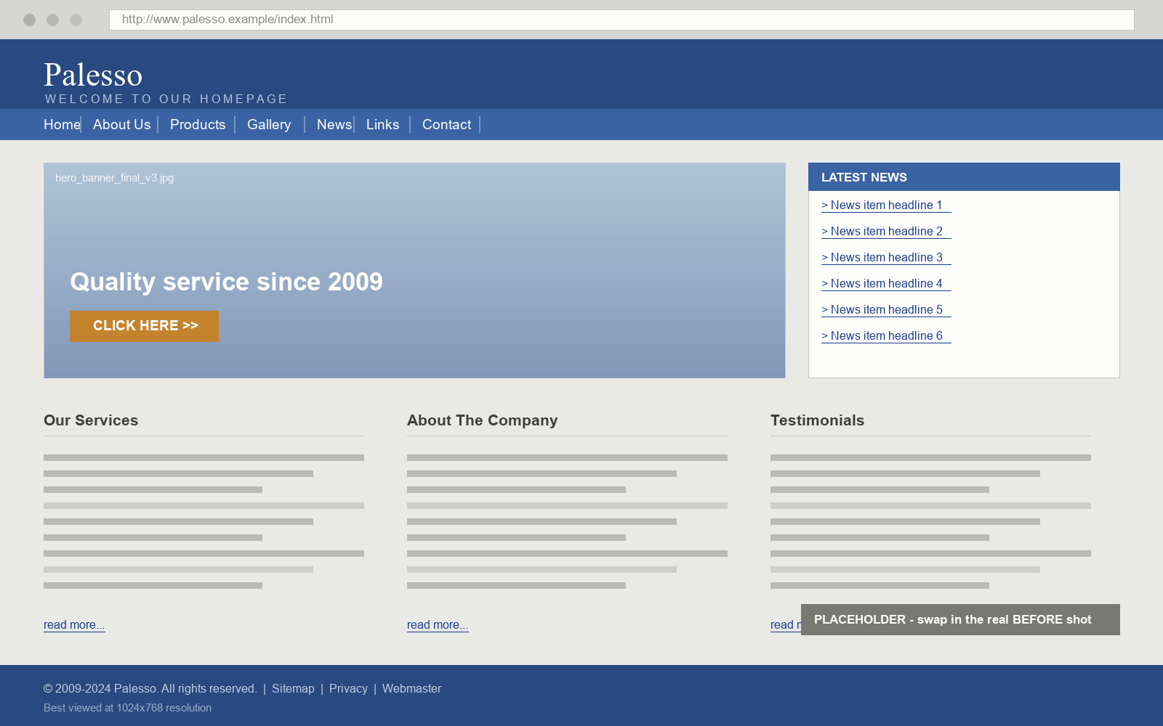Viewport: 1163px width, 726px height.
Task: Click the WELCOME TO OUR HOMEPAGE tagline
Action: coord(166,99)
